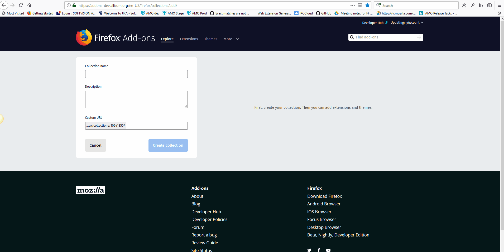The image size is (504, 252).
Task: Click the browser Search box
Action: (x=416, y=5)
